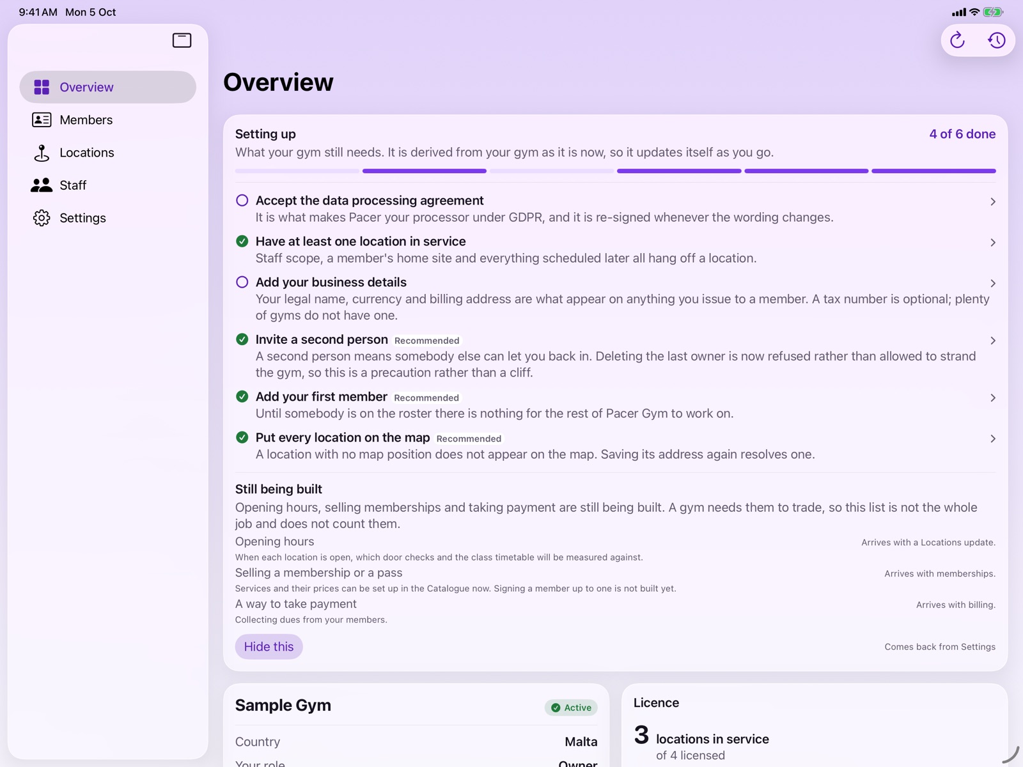Viewport: 1023px width, 767px height.
Task: Open Invite a second person item
Action: pos(615,356)
